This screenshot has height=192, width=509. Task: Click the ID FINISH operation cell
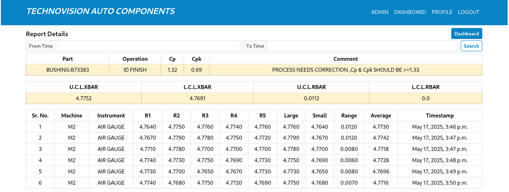tap(135, 70)
